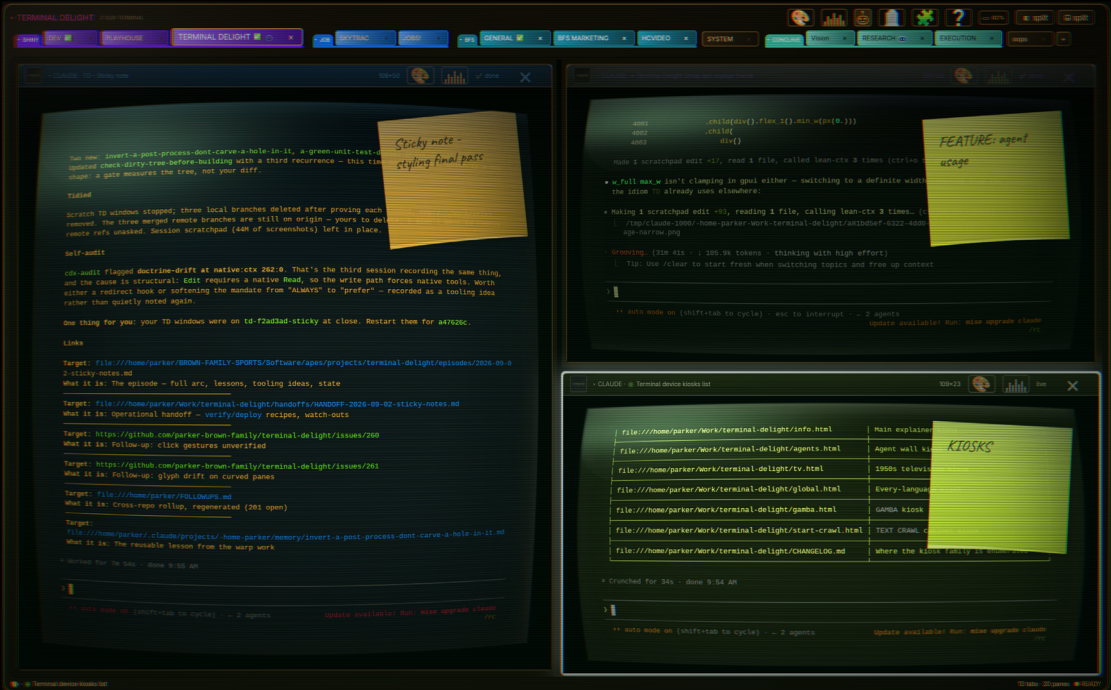Click the first split button
Viewport: 1111px width, 690px height.
click(1035, 18)
